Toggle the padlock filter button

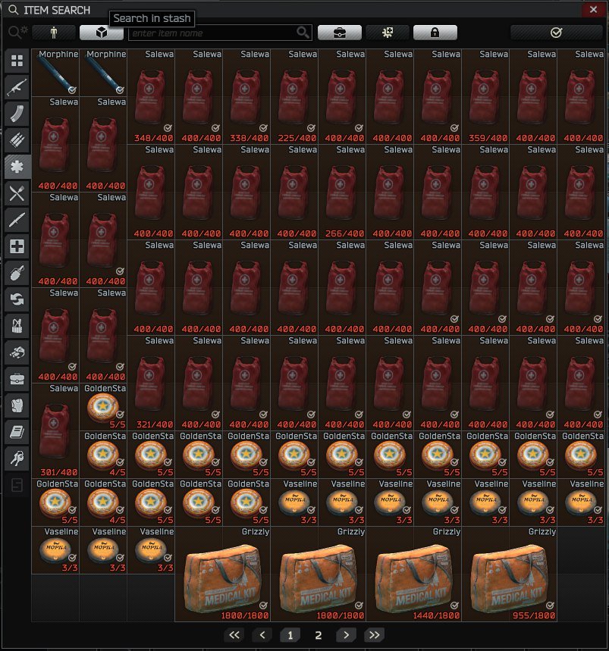tap(435, 33)
